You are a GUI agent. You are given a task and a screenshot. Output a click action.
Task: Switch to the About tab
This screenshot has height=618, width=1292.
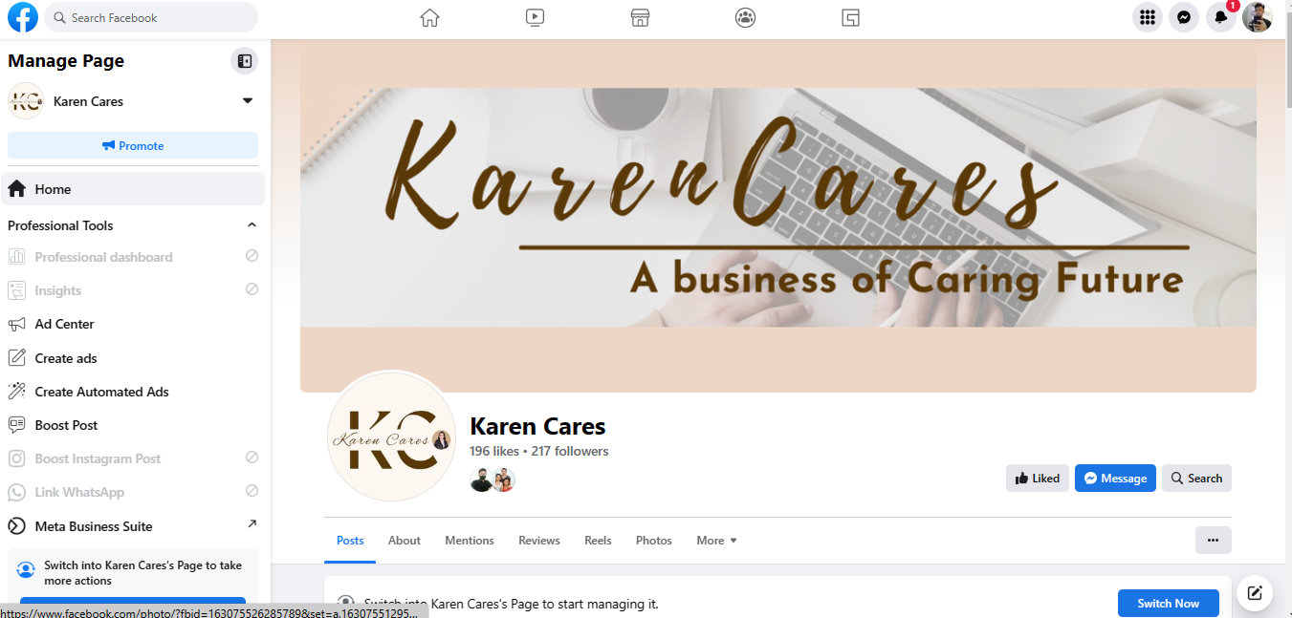point(405,541)
